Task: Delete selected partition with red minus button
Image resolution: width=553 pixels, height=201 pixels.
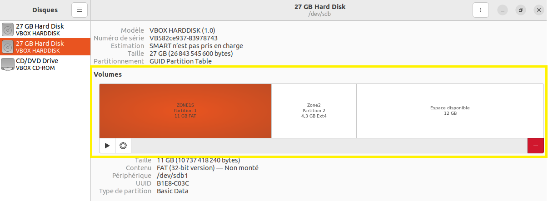Action: point(535,146)
